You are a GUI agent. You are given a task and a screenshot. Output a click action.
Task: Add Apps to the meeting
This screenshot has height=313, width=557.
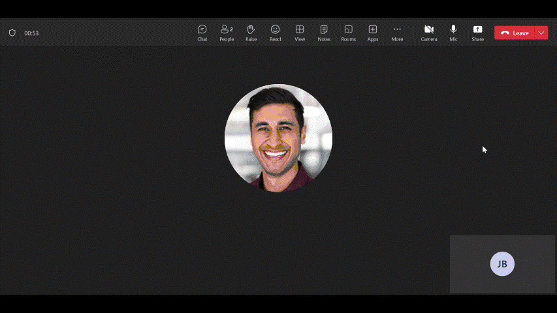tap(373, 33)
